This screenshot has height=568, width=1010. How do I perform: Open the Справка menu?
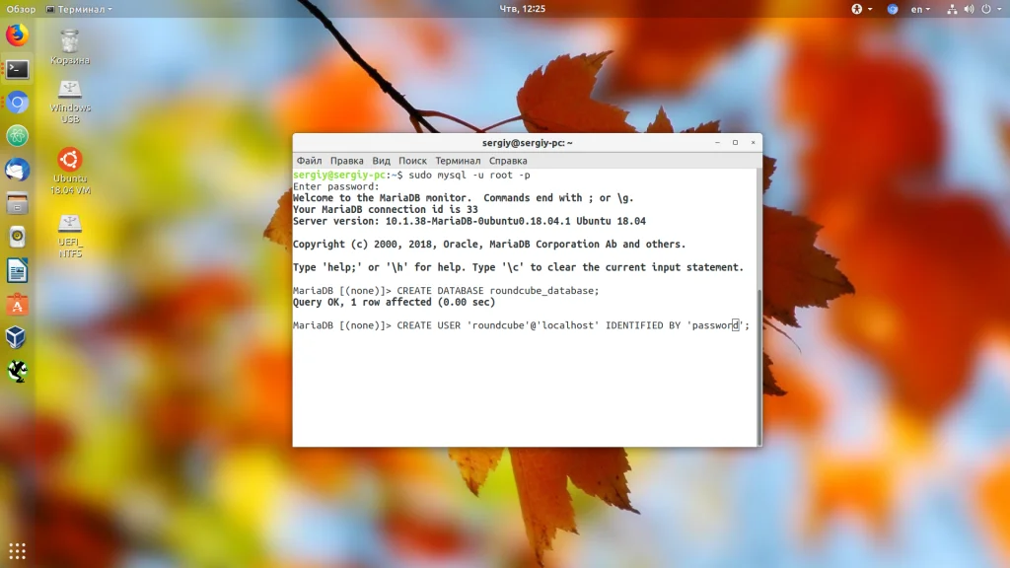(508, 161)
